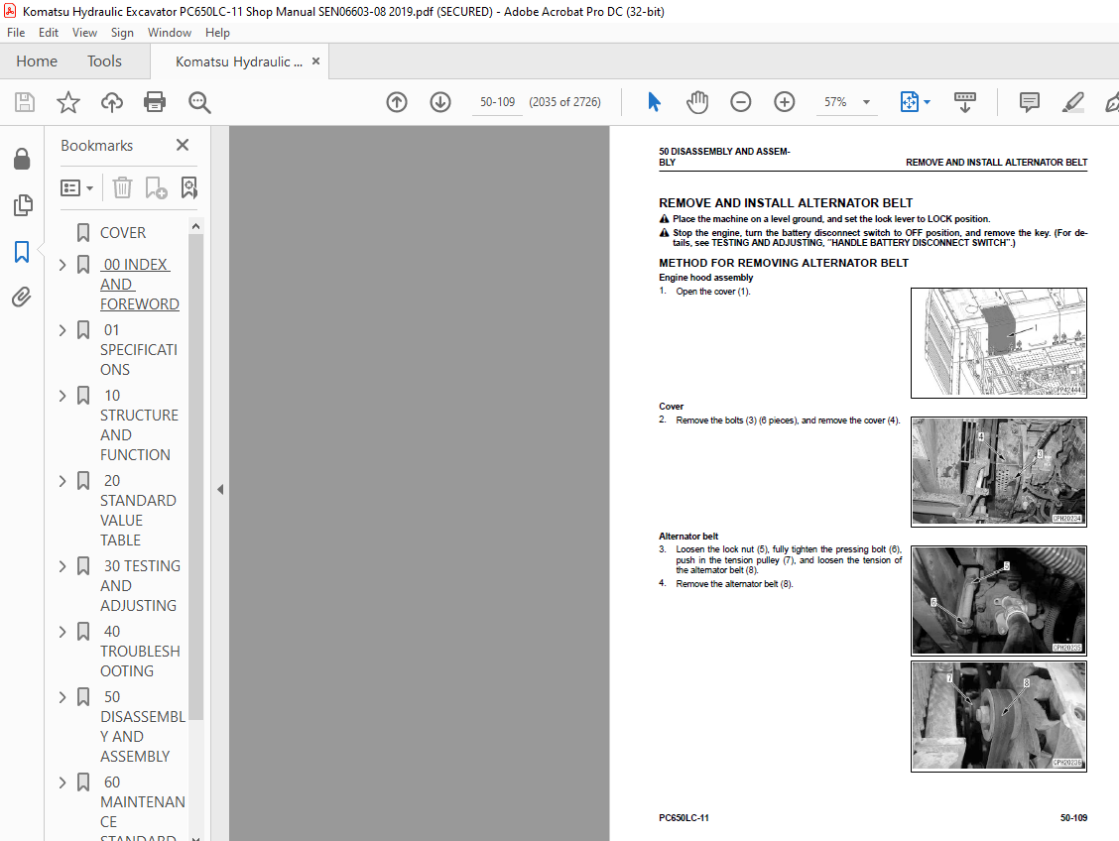This screenshot has width=1119, height=841.
Task: Go to the 20 STANDARD VALUE TABLE bookmark
Action: pos(138,510)
